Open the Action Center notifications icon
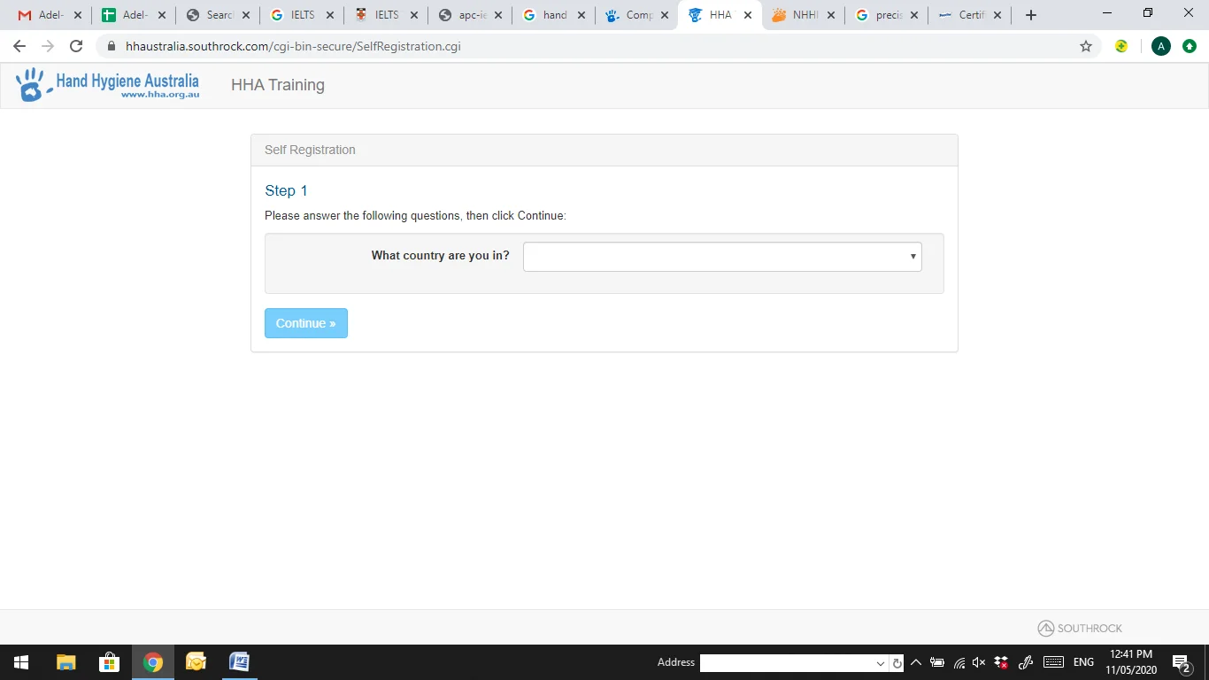 click(x=1181, y=662)
